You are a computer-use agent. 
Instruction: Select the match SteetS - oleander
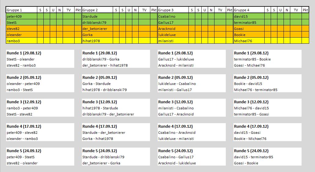[x=20, y=59]
